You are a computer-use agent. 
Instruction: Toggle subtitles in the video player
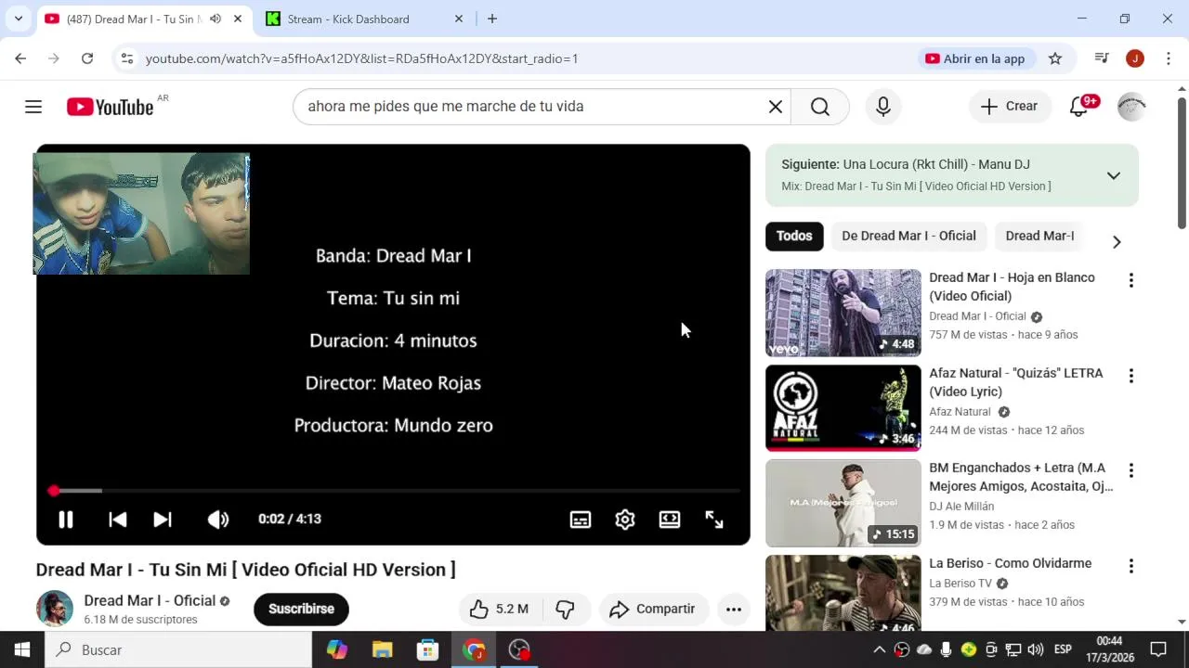[x=581, y=520]
